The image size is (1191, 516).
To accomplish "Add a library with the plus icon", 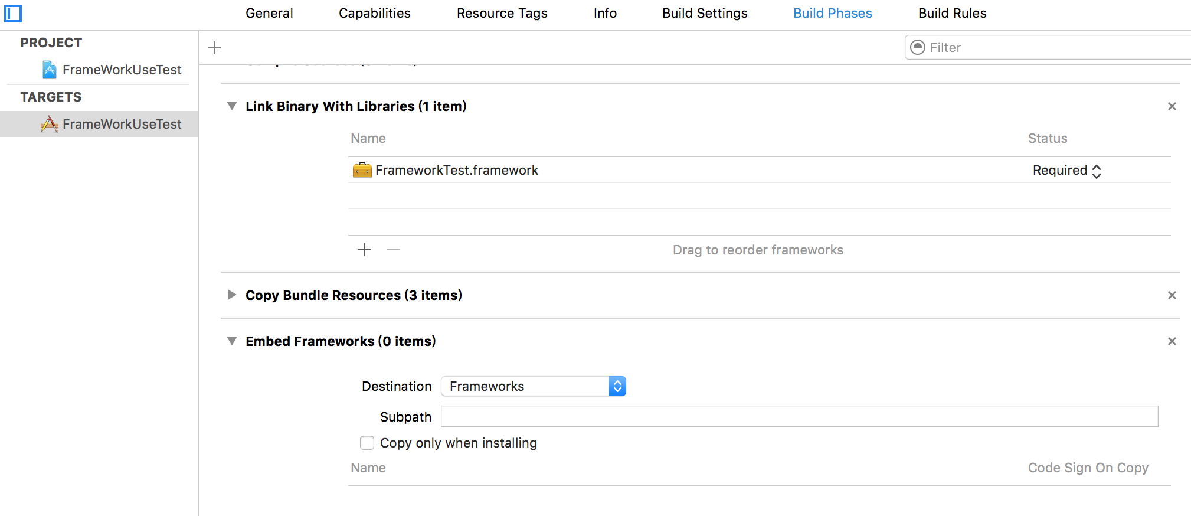I will [x=364, y=250].
